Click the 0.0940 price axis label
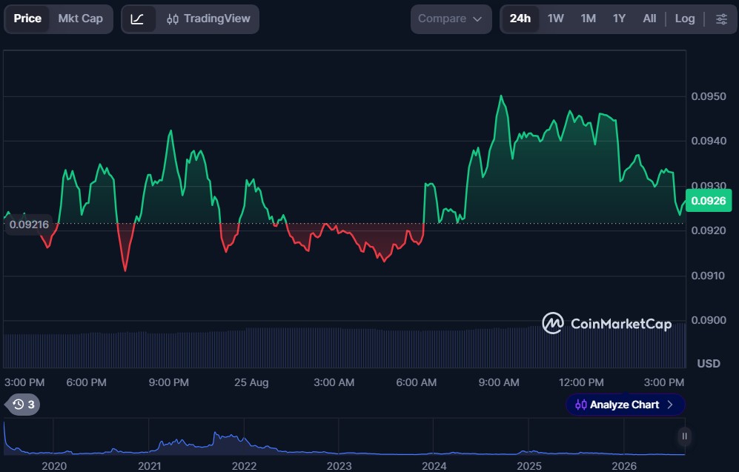 pyautogui.click(x=709, y=141)
